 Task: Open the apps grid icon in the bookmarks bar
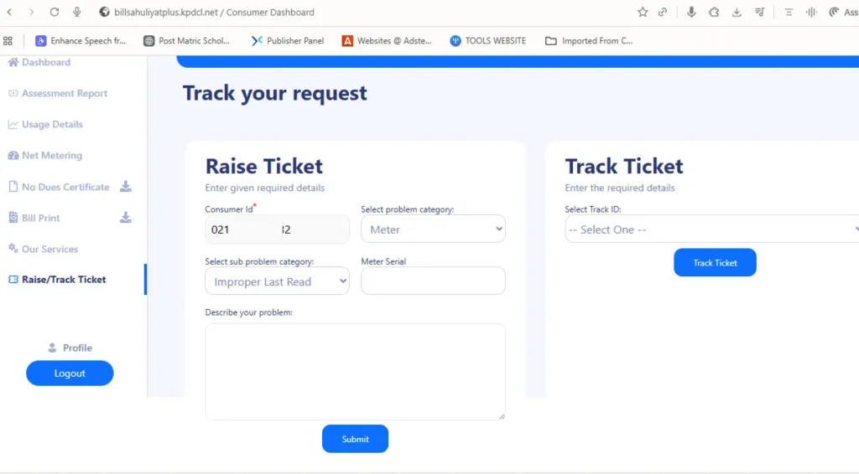(8, 40)
